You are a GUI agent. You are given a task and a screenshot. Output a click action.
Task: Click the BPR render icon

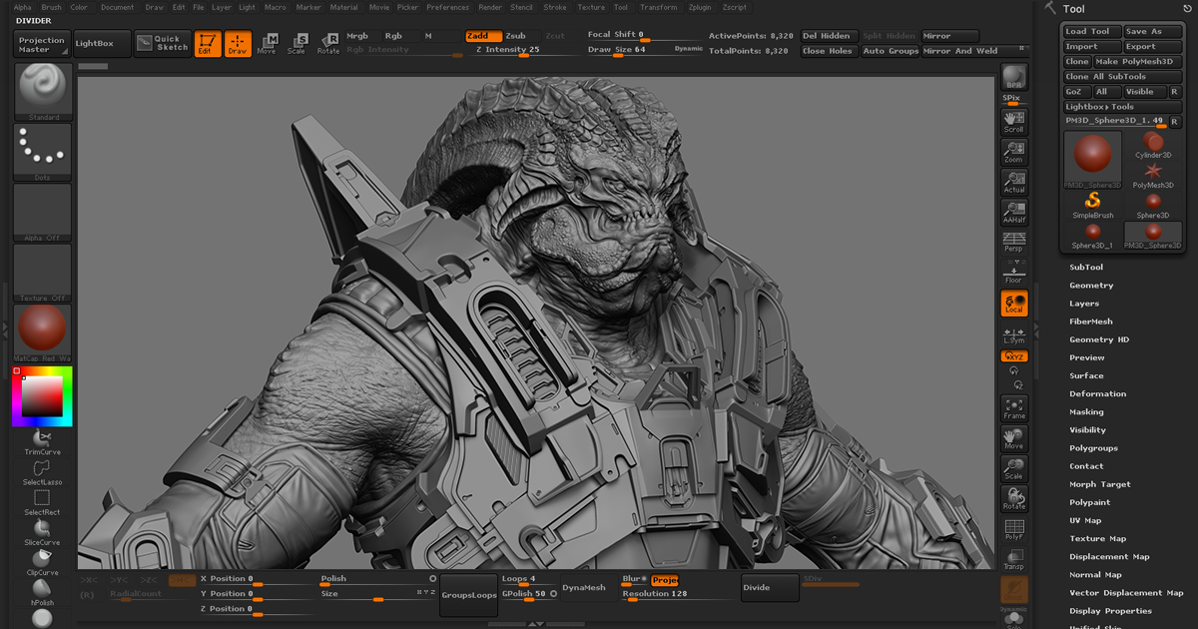click(x=1014, y=78)
